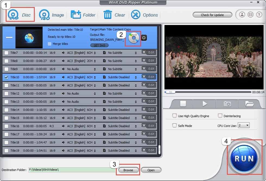
Task: Check the Title19 checkbox
Action: pos(7,151)
